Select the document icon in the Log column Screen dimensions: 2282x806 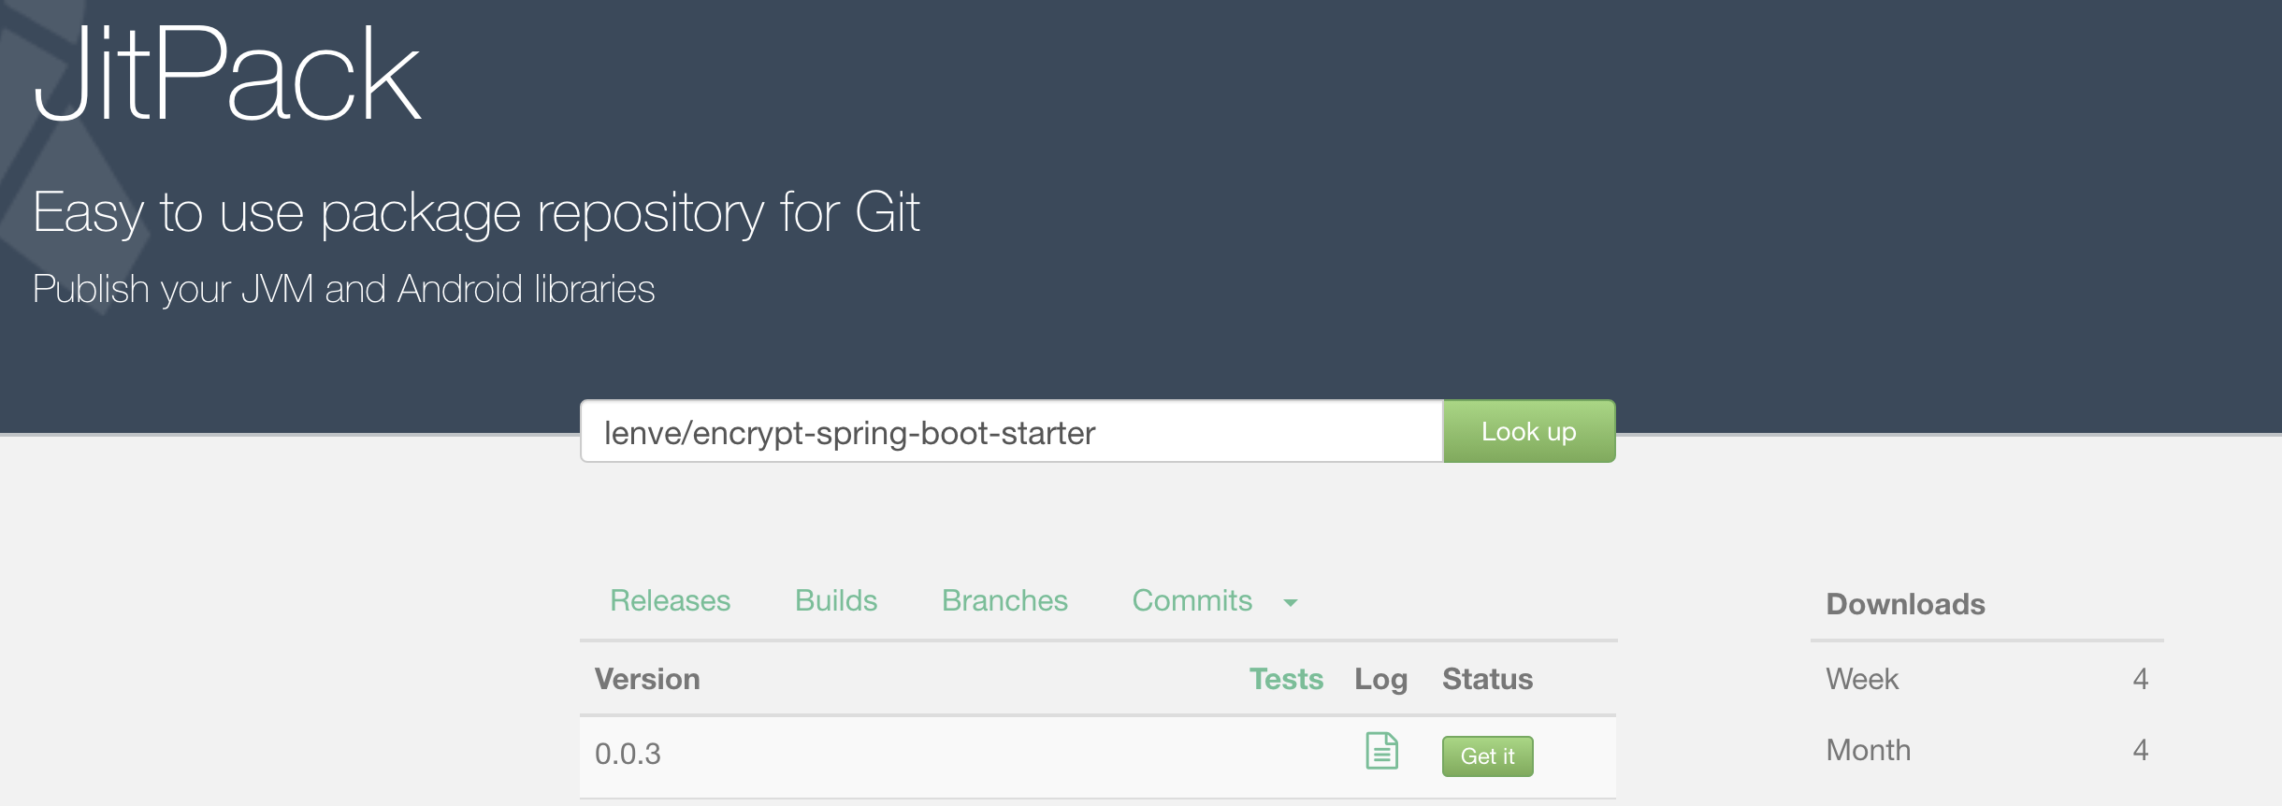pos(1381,749)
